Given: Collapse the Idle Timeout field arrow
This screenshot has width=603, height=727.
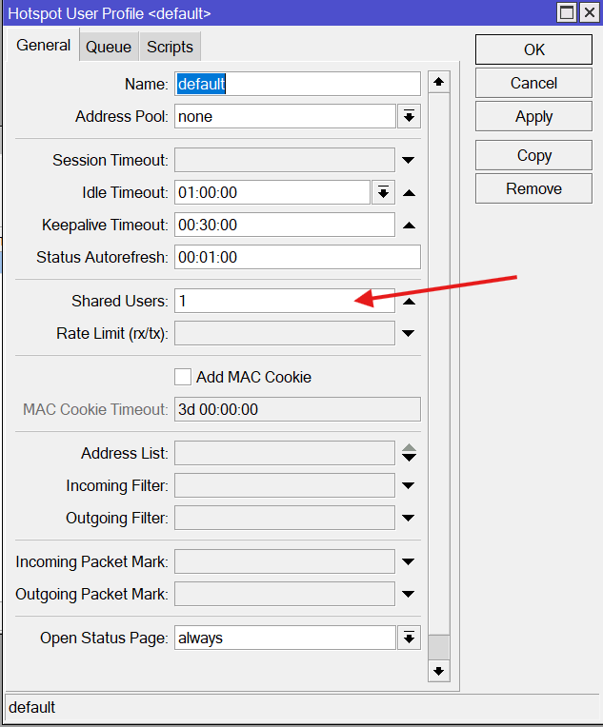Looking at the screenshot, I should 409,193.
